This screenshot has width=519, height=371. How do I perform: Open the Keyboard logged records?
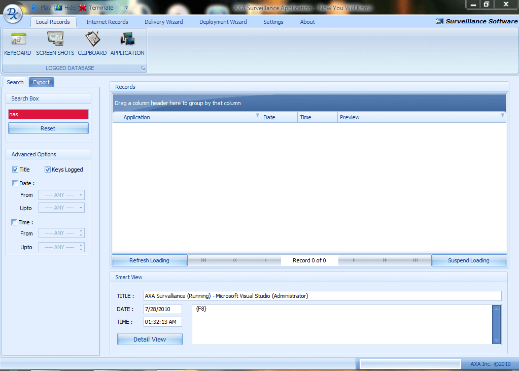18,43
